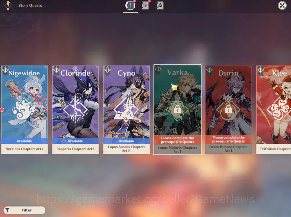291x217 pixels.
Task: Click 'Trifolium Chapter' caption under Klee
Action: pyautogui.click(x=275, y=149)
